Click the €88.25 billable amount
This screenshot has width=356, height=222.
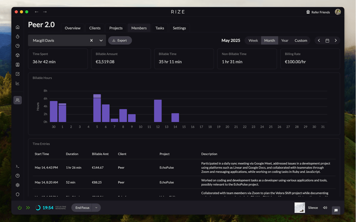[97, 182]
